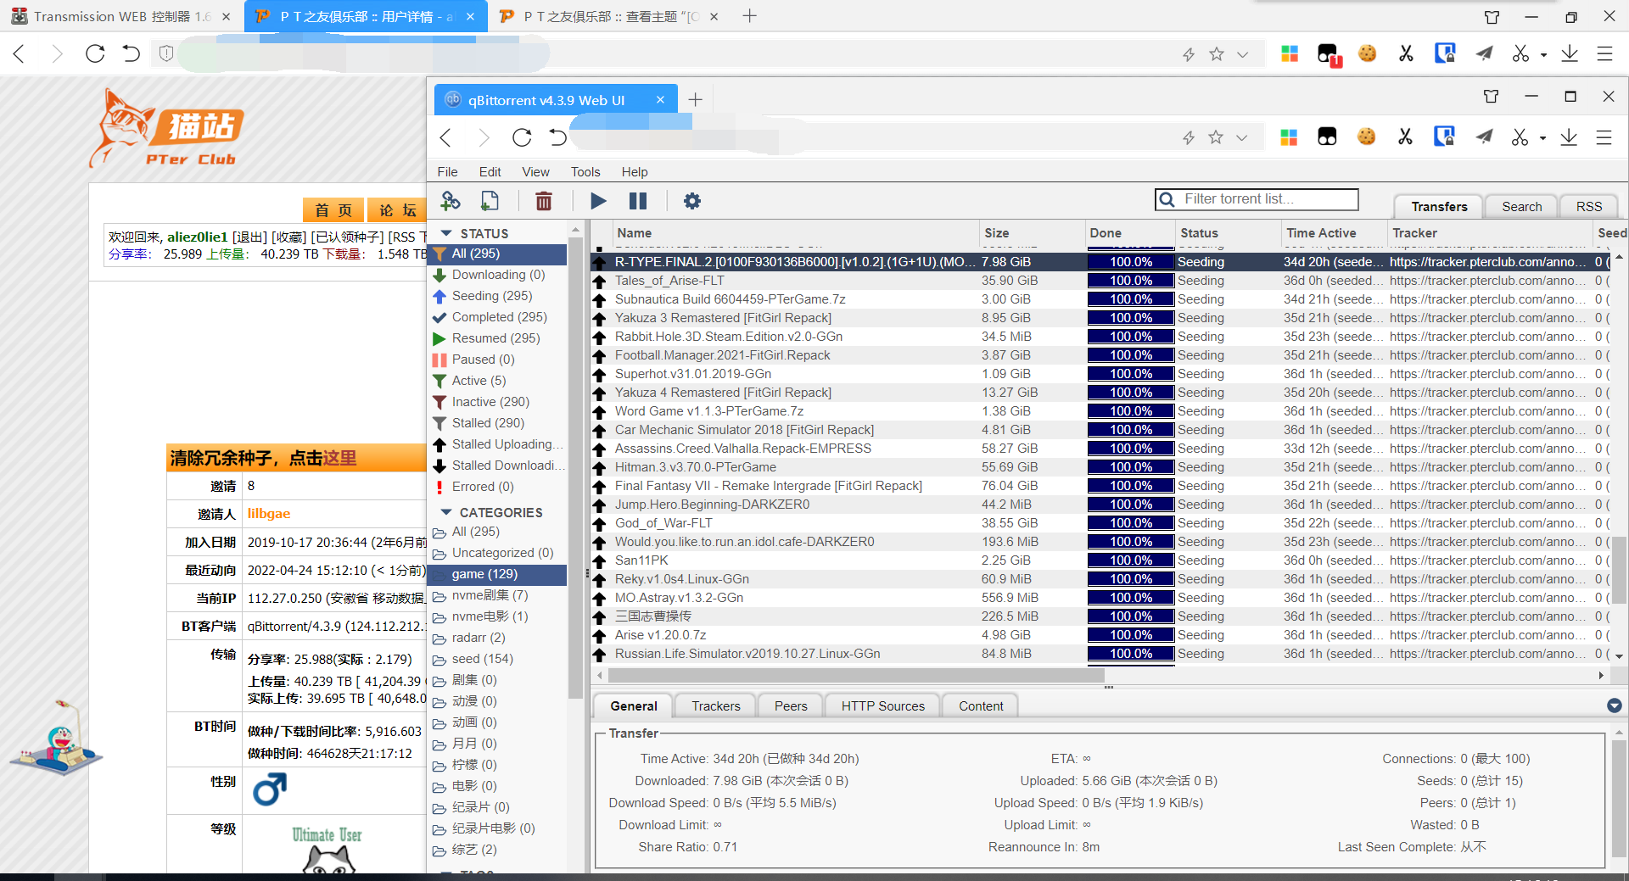
Task: Click the Resume play icon in qBittorrent toolbar
Action: (x=598, y=201)
